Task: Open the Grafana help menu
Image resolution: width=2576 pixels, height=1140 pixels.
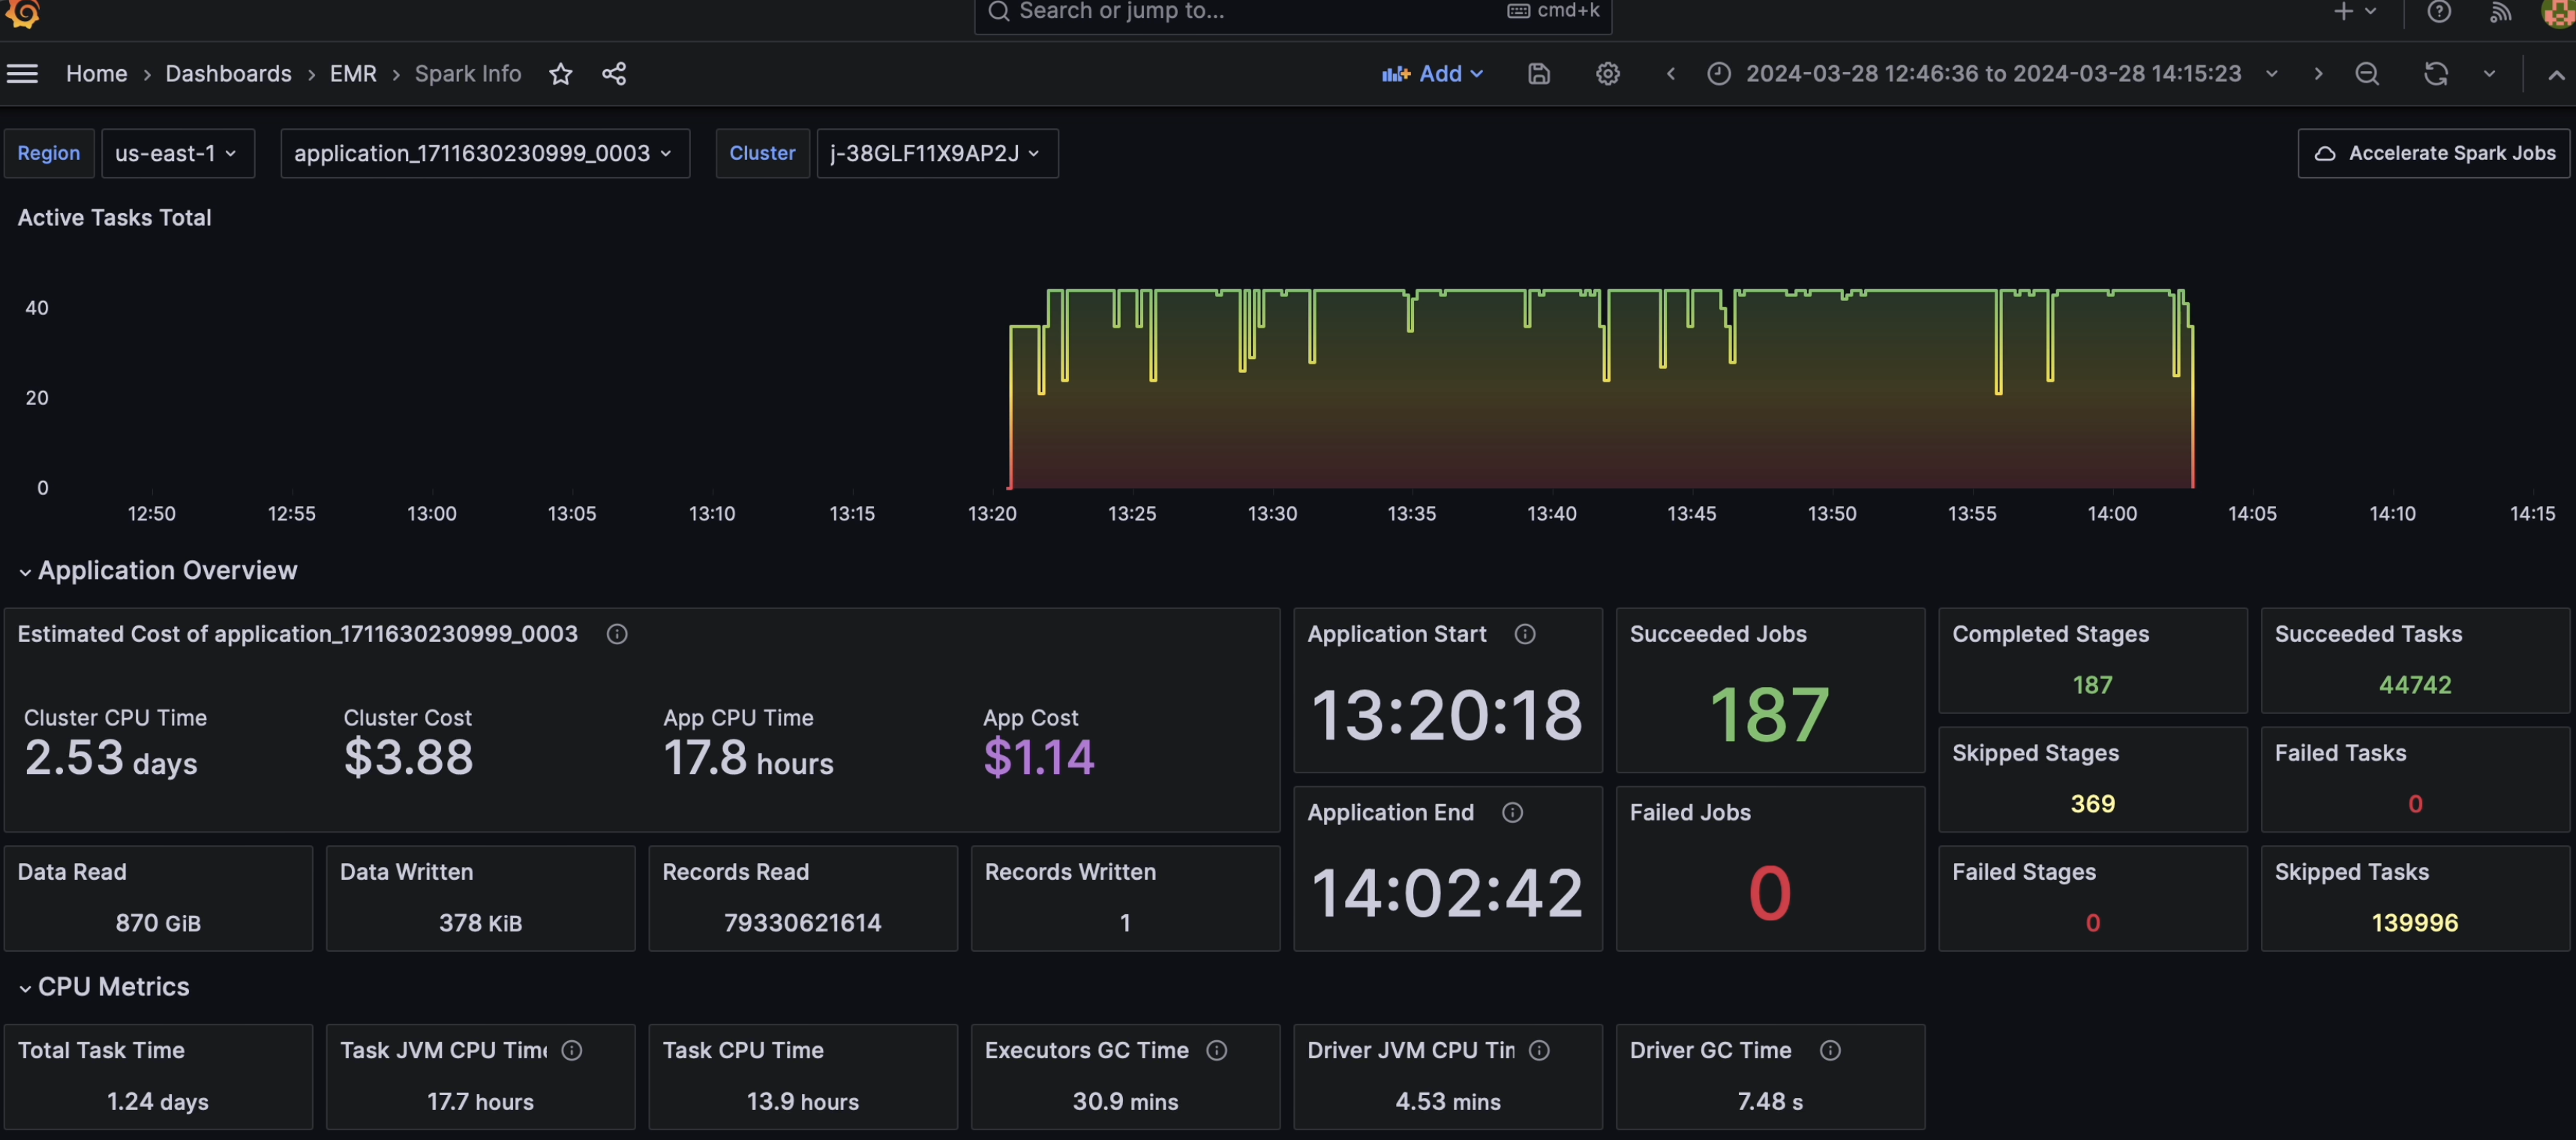Action: [x=2439, y=12]
